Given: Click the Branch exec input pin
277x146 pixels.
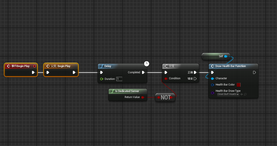Looking at the screenshot, I should [x=166, y=72].
